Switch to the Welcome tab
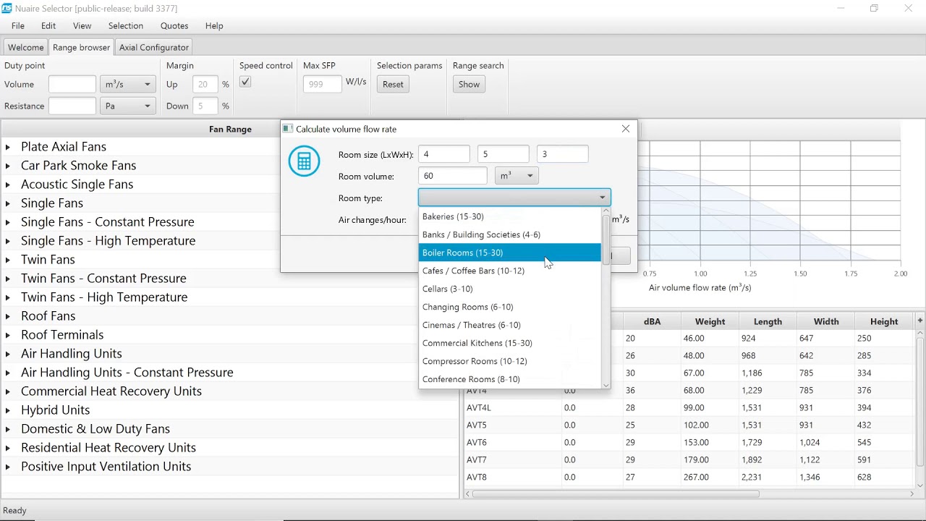926x521 pixels. click(25, 47)
